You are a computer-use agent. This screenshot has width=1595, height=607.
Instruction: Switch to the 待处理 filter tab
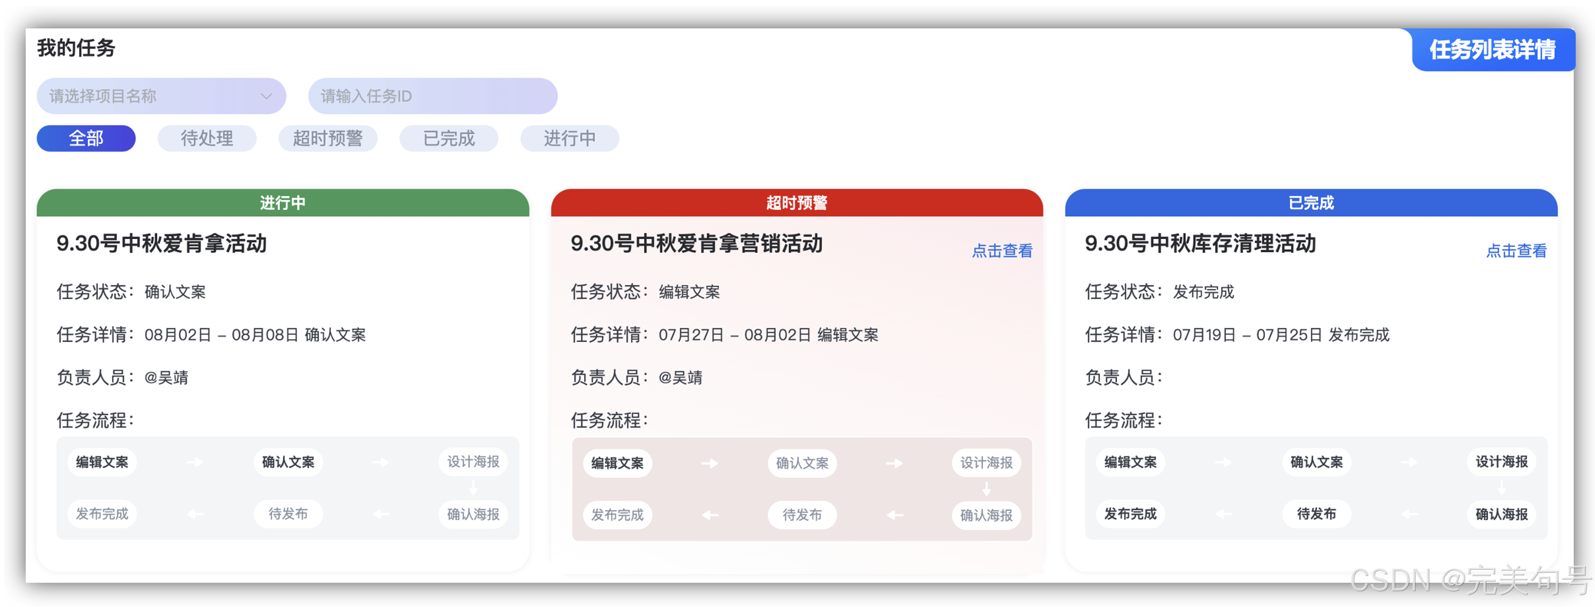click(x=207, y=138)
